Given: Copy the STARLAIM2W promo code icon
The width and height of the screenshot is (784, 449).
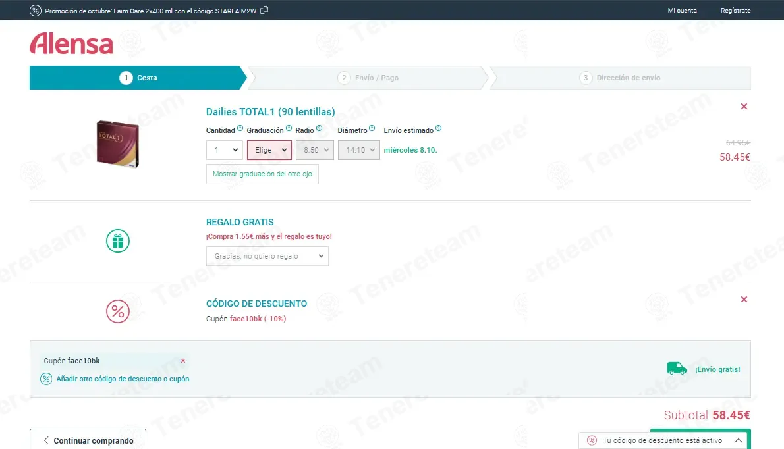Looking at the screenshot, I should click(264, 10).
